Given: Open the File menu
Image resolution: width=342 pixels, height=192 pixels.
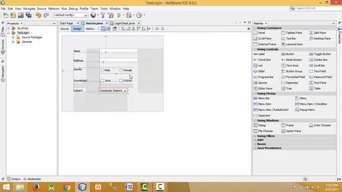Looking at the screenshot, I should tap(3, 9).
